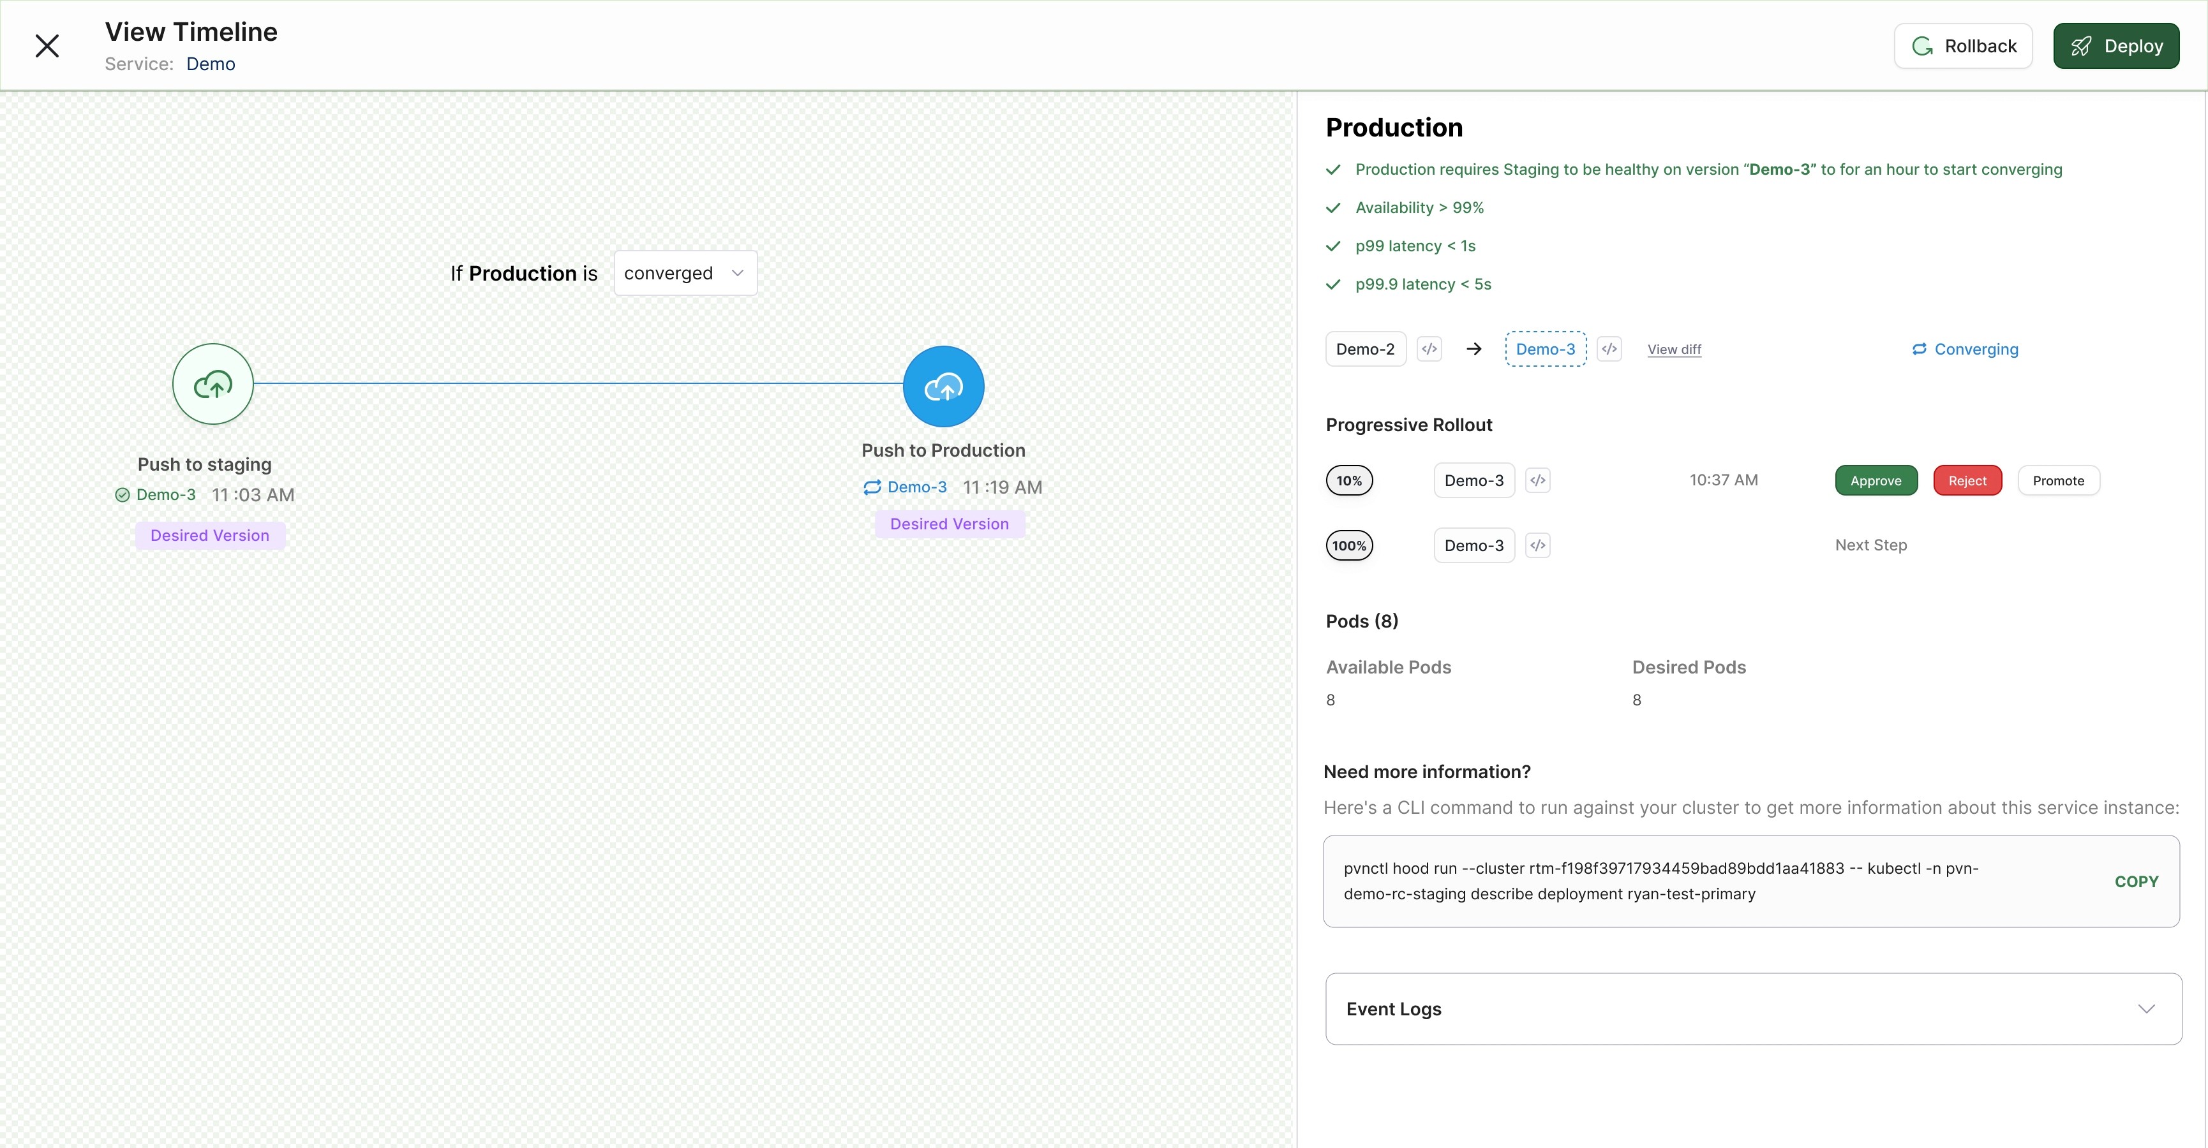Expand the Event Logs section
The height and width of the screenshot is (1148, 2208).
(x=1394, y=1009)
